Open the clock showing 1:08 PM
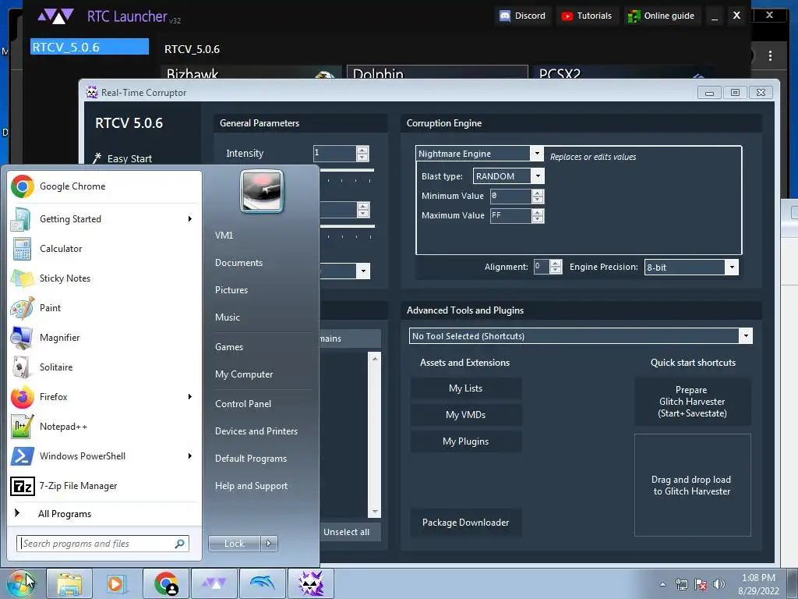 [758, 584]
